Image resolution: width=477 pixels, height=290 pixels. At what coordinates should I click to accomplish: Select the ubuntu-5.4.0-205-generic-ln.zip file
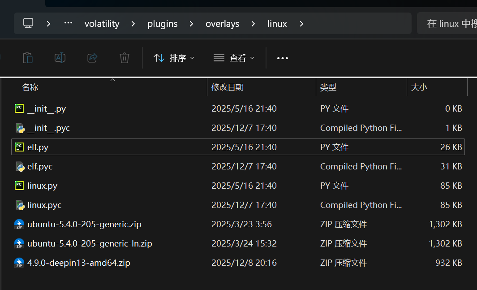(x=90, y=243)
